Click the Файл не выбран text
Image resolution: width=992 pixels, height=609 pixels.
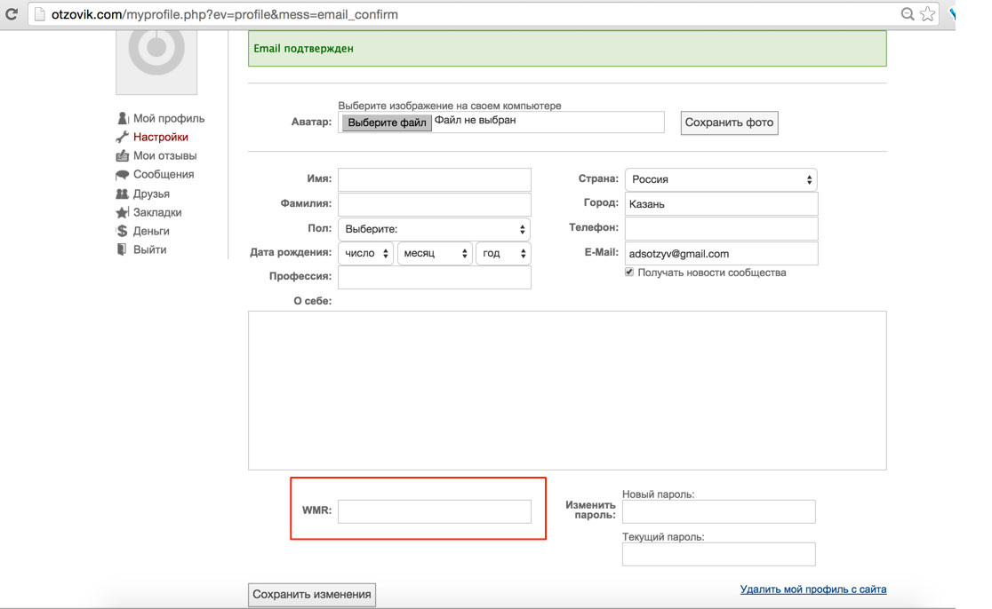coord(476,120)
